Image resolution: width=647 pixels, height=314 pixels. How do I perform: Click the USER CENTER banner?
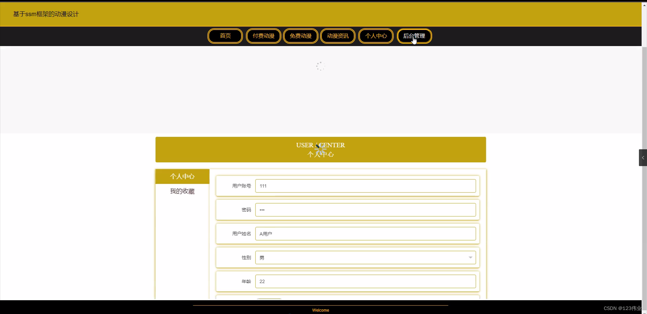tap(320, 149)
